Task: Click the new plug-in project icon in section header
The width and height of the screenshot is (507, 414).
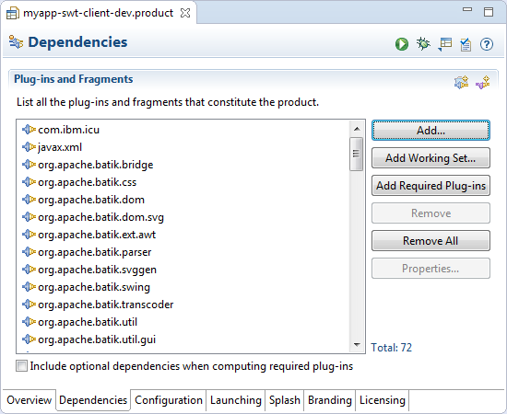Action: coord(461,82)
